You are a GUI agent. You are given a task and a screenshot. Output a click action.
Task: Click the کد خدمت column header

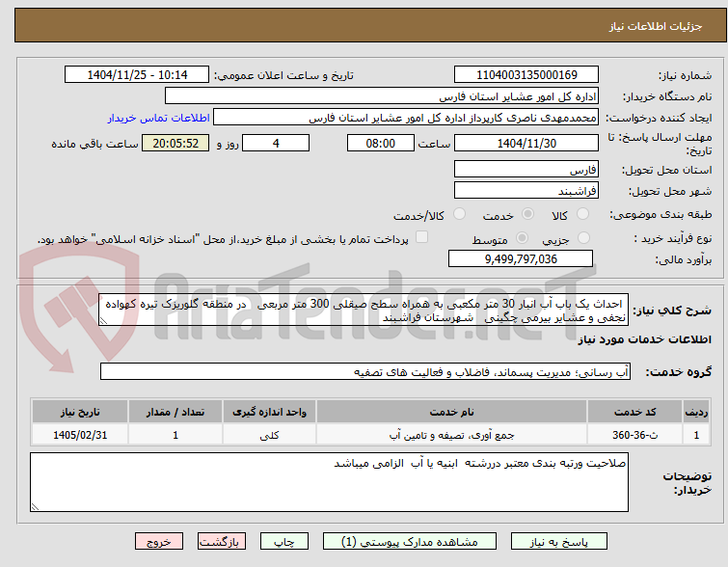pyautogui.click(x=634, y=412)
